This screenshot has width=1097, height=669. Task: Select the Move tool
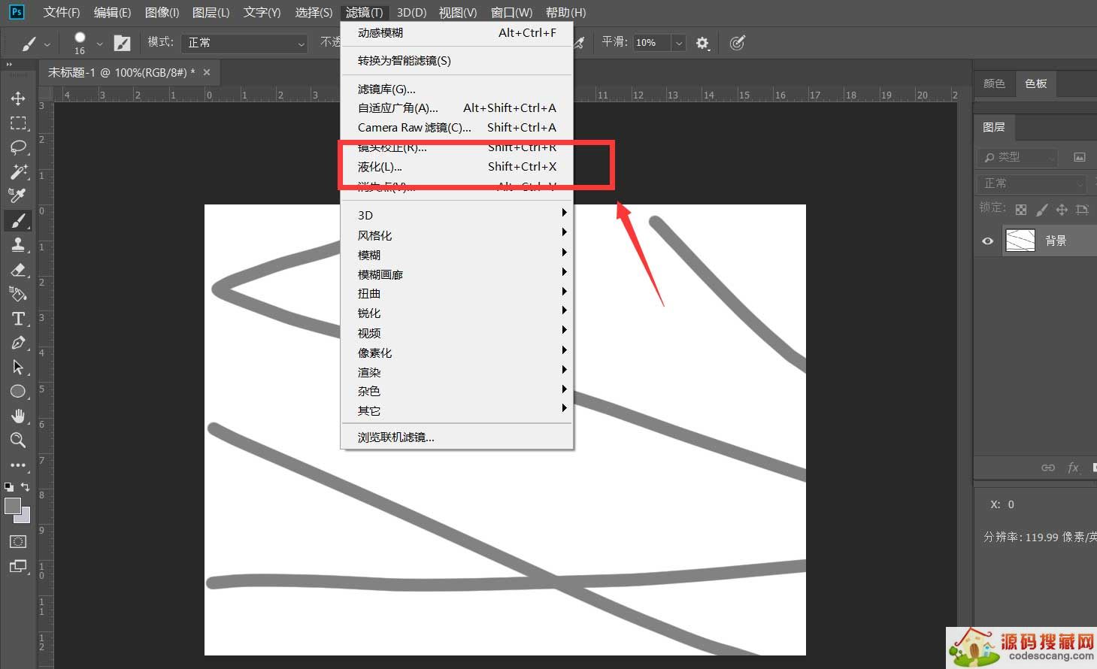click(x=18, y=98)
